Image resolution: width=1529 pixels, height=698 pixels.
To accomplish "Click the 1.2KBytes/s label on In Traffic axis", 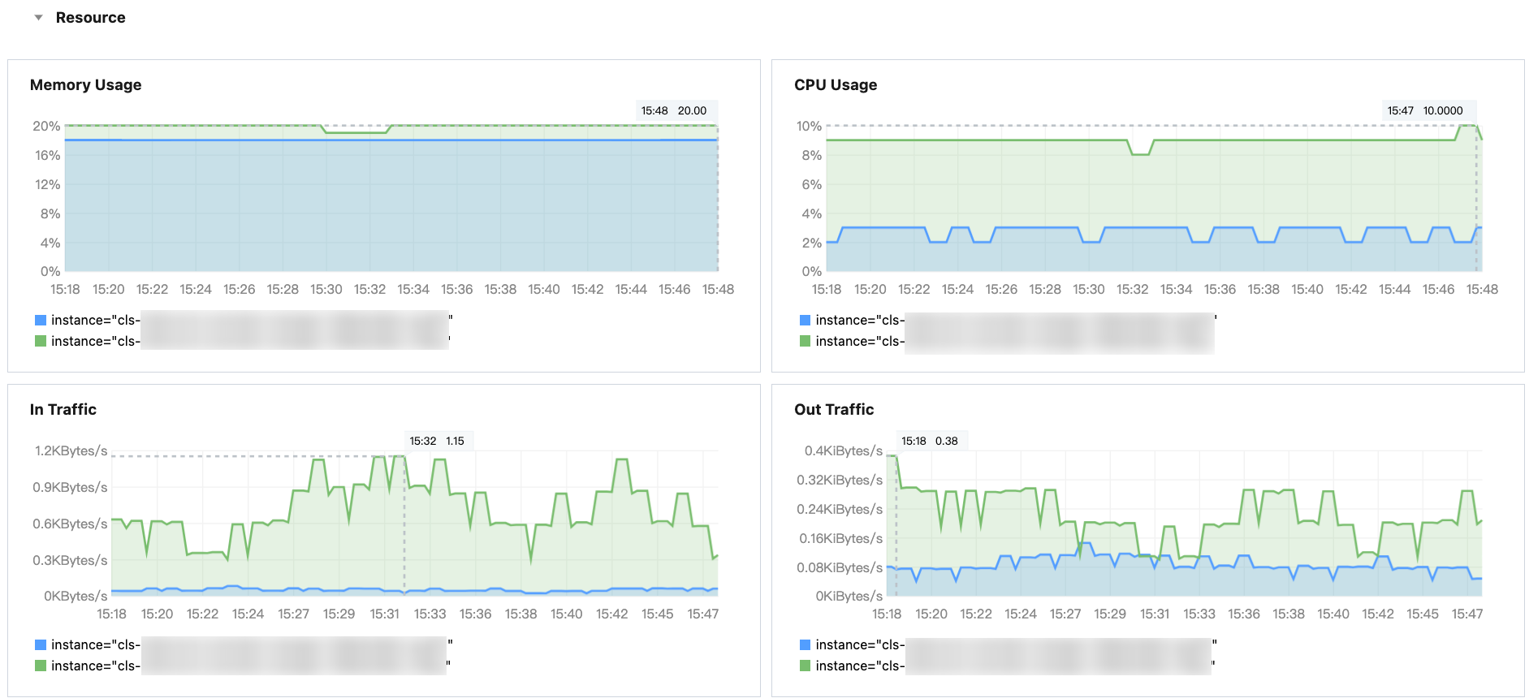I will click(71, 450).
